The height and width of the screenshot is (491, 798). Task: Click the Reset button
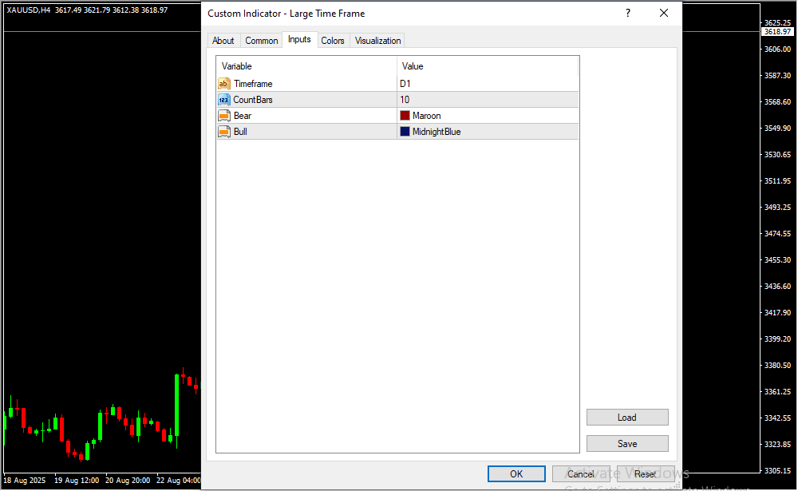pos(646,474)
